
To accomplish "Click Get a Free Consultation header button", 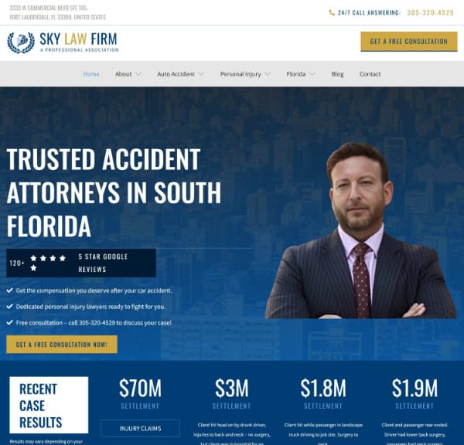I will tap(409, 42).
